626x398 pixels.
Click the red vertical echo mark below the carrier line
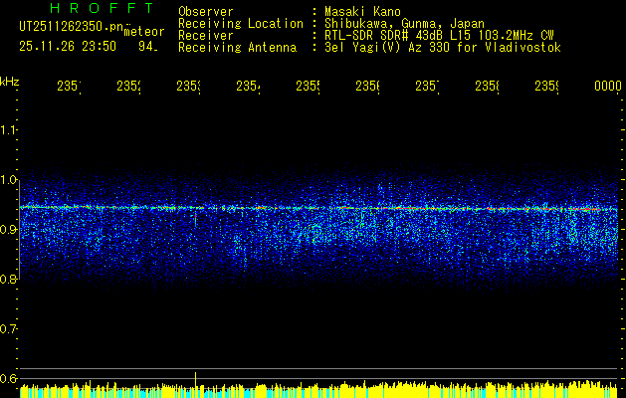coord(196,220)
